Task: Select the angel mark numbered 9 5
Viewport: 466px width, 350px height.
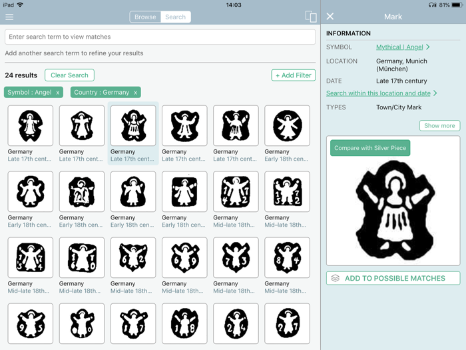Action: point(31,324)
